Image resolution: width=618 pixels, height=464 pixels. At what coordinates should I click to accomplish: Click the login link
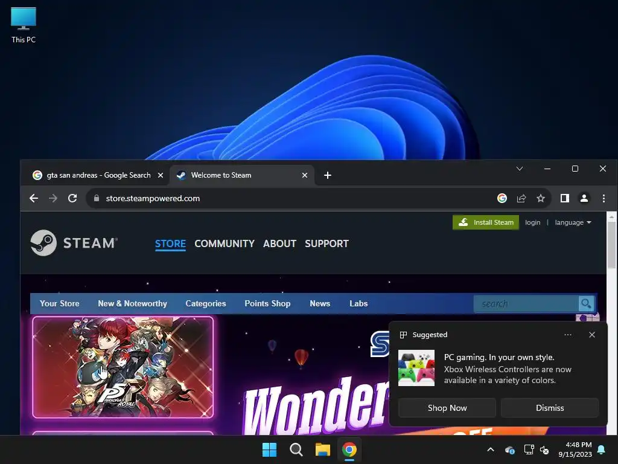click(532, 222)
